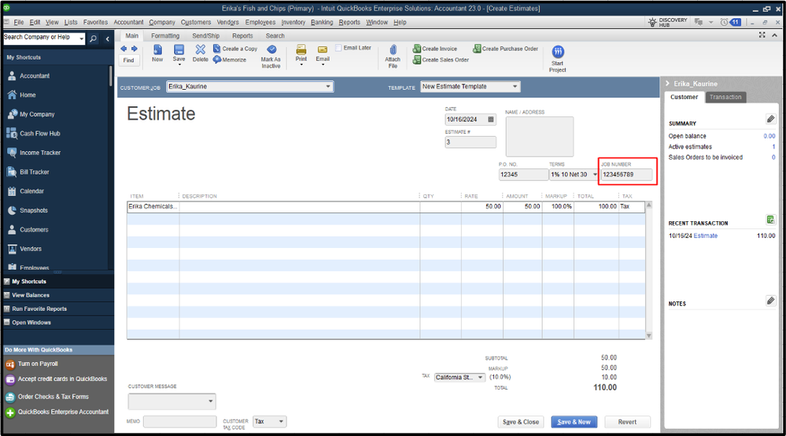Image resolution: width=786 pixels, height=436 pixels.
Task: Click the reminders clock icon with the 11 badge
Action: click(x=730, y=22)
